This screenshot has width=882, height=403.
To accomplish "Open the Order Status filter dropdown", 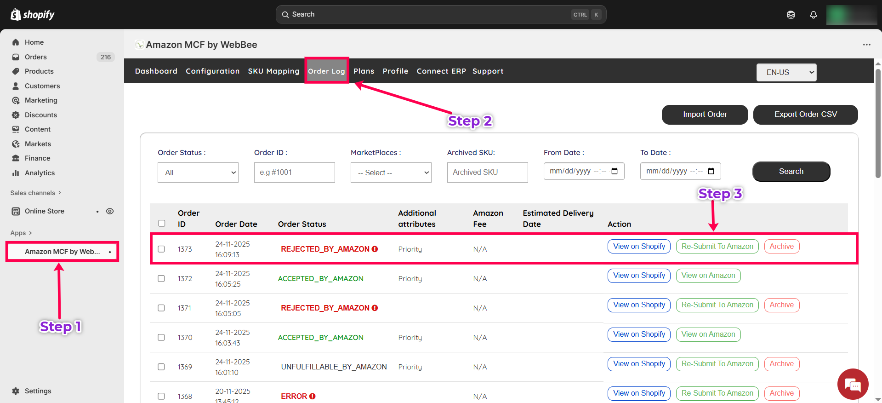I will [x=198, y=173].
